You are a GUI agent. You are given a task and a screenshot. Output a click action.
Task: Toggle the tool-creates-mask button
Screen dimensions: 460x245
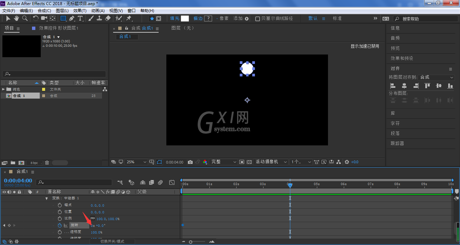(x=159, y=19)
